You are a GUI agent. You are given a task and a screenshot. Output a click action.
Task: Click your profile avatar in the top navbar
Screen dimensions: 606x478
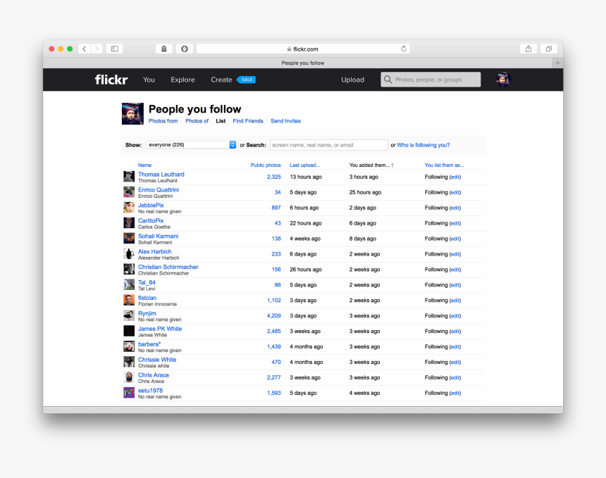click(x=502, y=79)
